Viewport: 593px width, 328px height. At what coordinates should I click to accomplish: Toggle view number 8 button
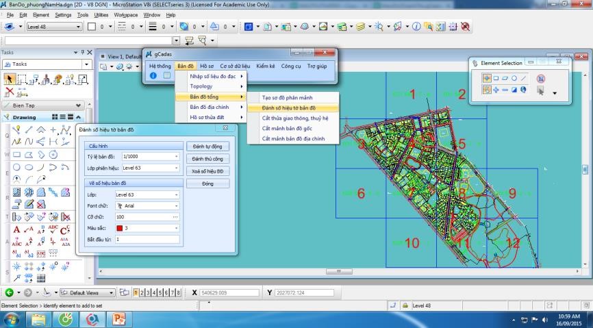(x=179, y=292)
